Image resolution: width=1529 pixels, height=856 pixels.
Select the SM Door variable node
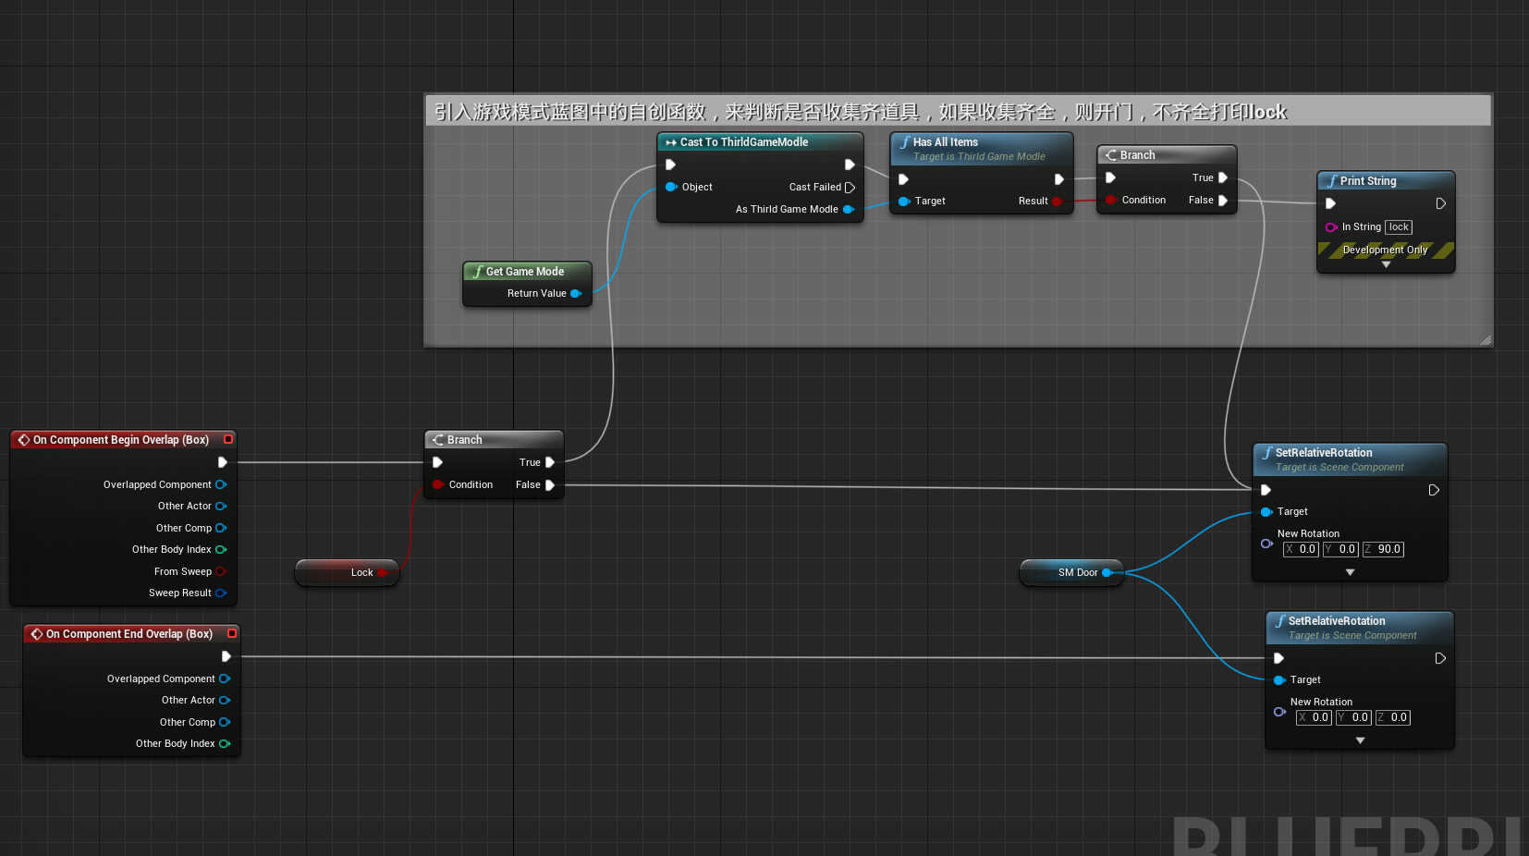[1071, 573]
